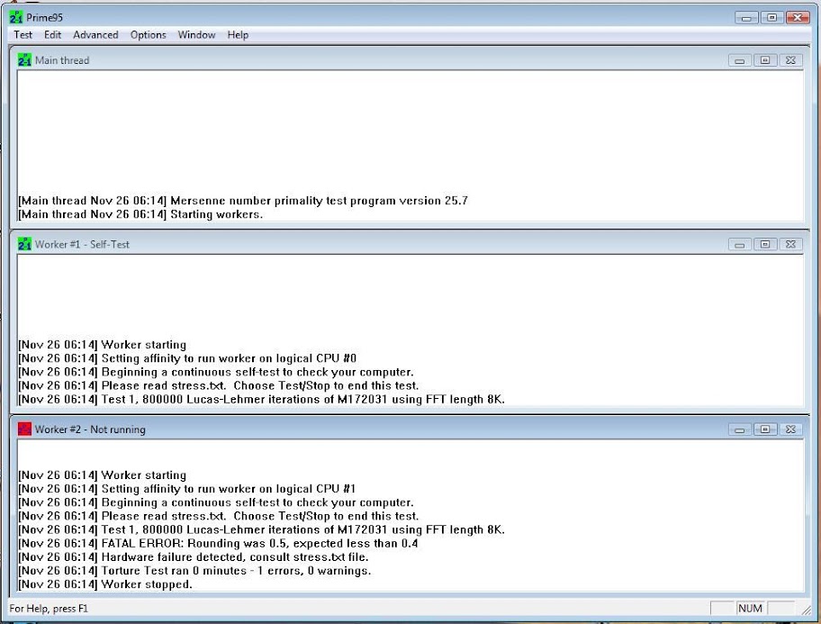The image size is (821, 624).
Task: Click the 'Starting workers.' log line
Action: (140, 214)
